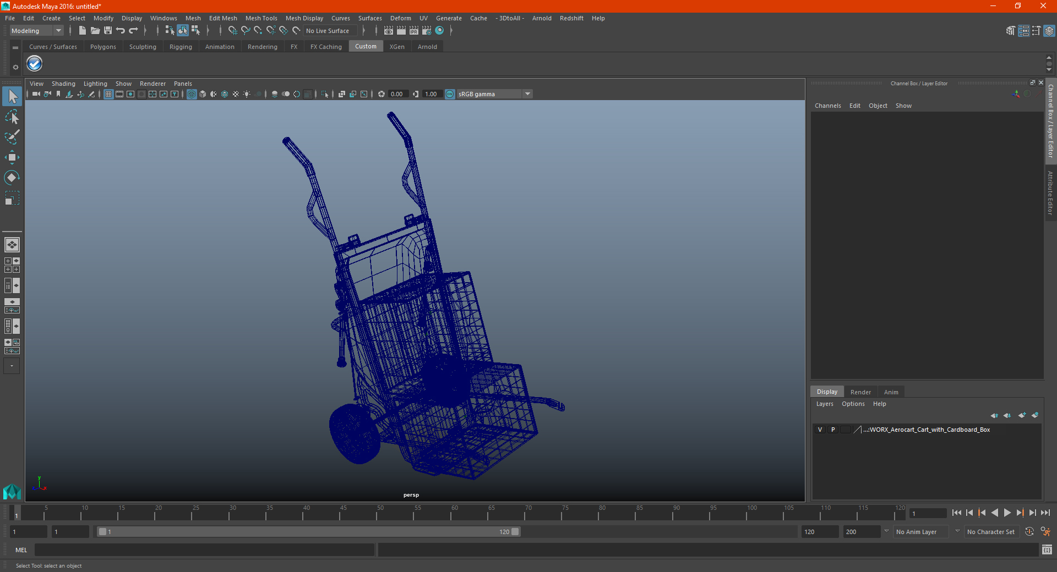The height and width of the screenshot is (572, 1057).
Task: Create a new layer icon
Action: click(x=1022, y=415)
